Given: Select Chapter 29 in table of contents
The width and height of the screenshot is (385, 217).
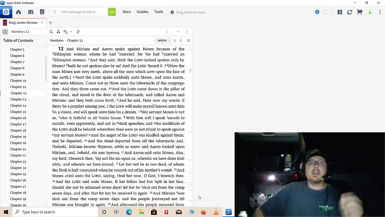Looking at the screenshot, I should 18,199.
